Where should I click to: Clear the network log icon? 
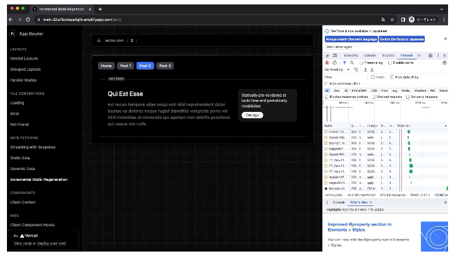click(334, 63)
